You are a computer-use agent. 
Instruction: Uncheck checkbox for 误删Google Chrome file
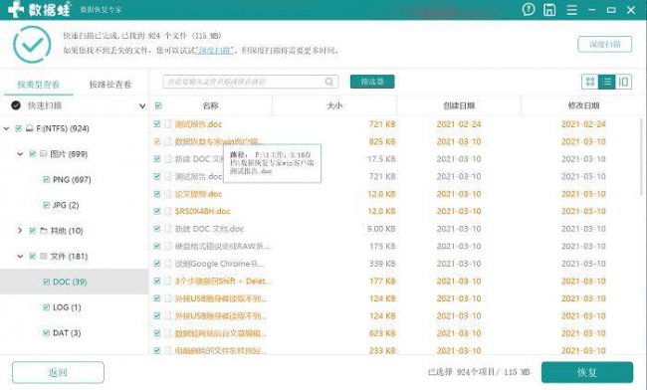coord(157,264)
